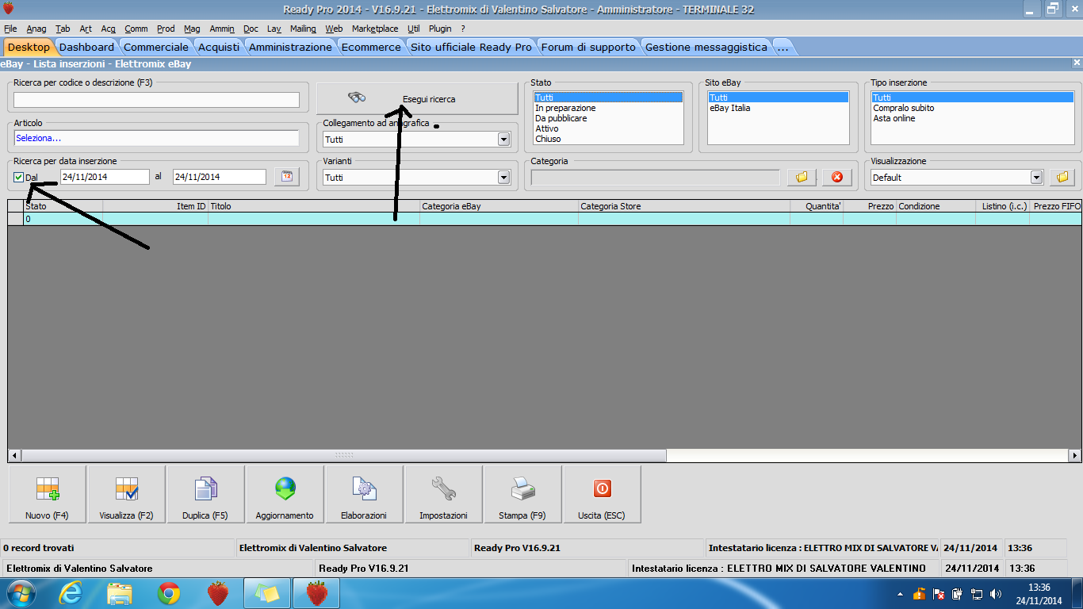
Task: Expand the Varianti dropdown
Action: tap(503, 178)
